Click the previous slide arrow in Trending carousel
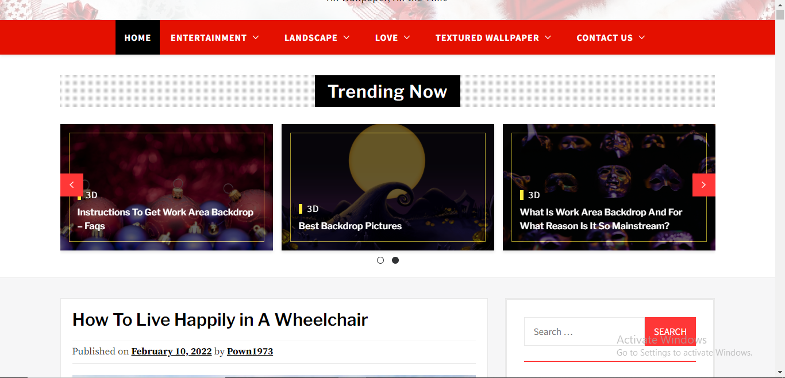The image size is (785, 378). coord(72,185)
